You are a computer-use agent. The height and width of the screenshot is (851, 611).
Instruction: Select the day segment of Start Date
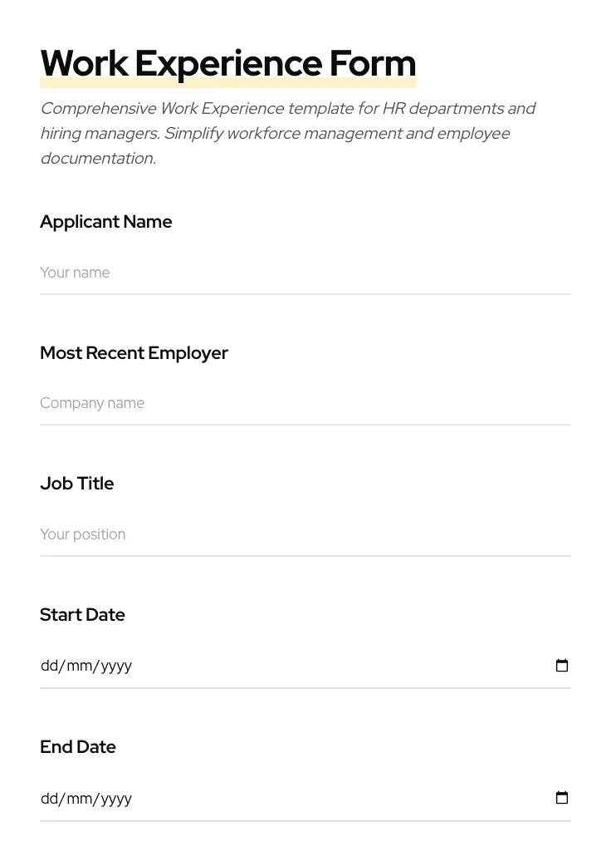pos(49,666)
